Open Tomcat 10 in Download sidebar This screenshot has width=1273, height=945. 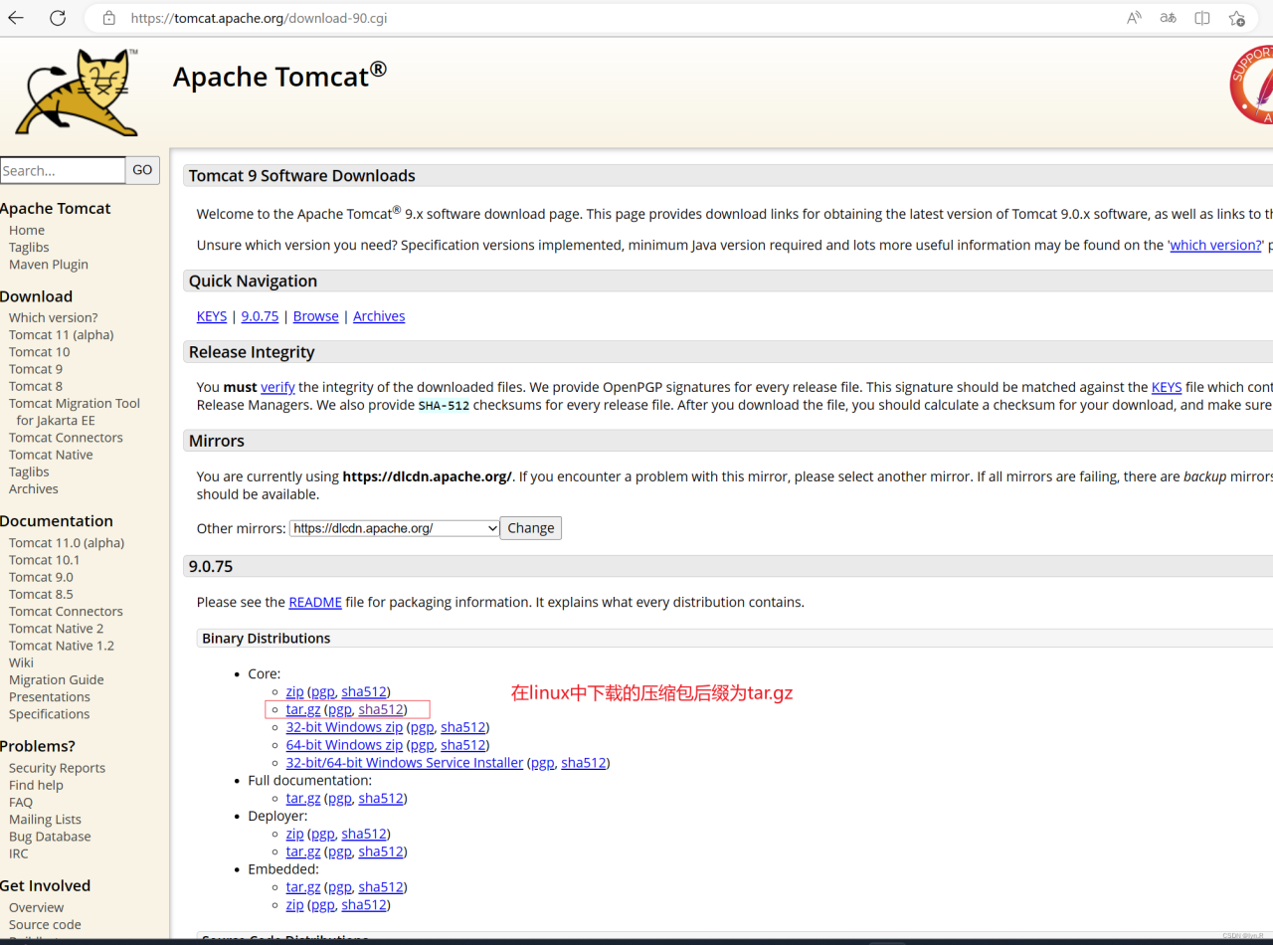[x=39, y=352]
